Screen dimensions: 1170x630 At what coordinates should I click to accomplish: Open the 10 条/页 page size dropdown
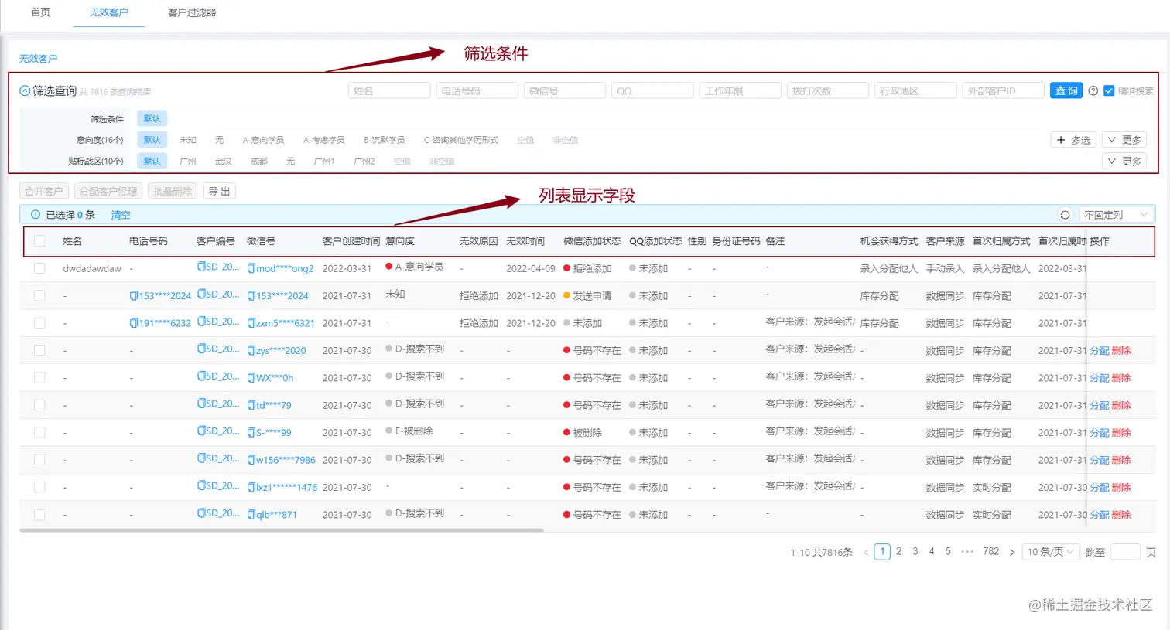[1050, 552]
